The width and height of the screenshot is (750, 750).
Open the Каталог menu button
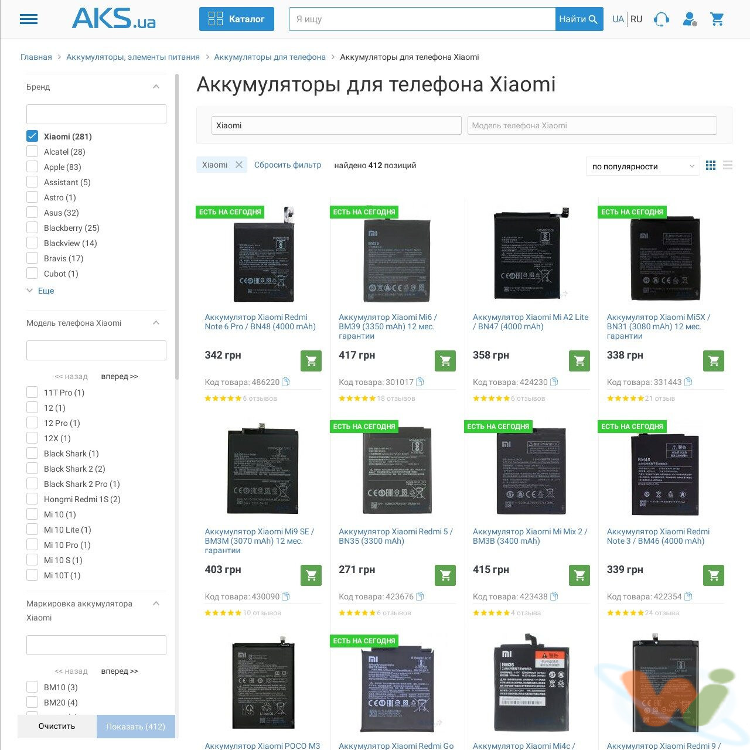237,19
